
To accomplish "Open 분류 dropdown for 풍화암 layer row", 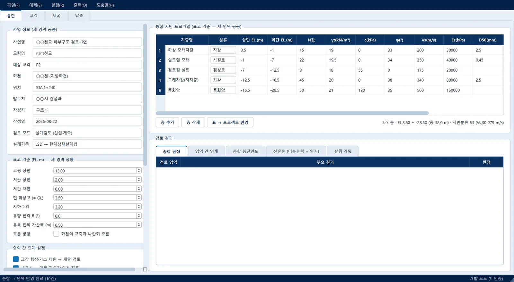I will point(223,90).
